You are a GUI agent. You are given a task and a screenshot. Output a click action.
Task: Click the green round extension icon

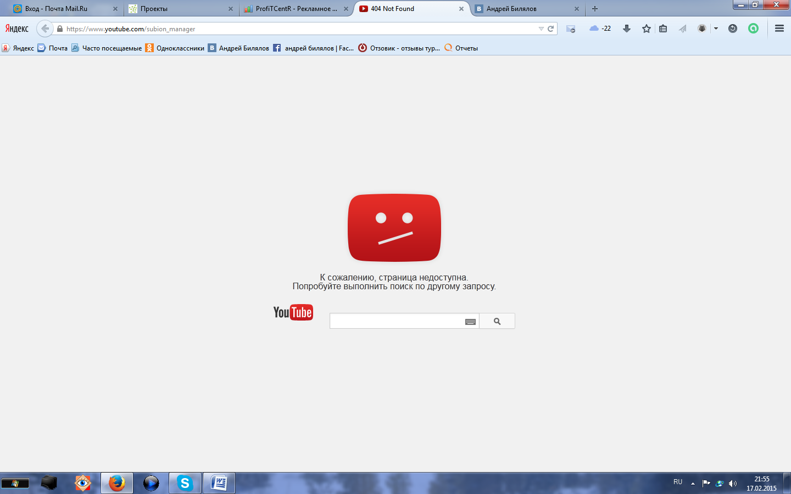(753, 29)
